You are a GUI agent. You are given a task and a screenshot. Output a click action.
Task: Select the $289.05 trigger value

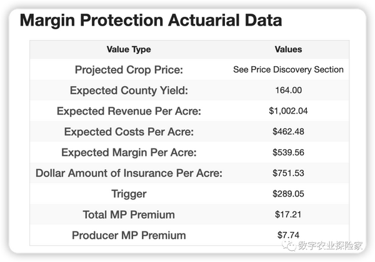point(288,194)
